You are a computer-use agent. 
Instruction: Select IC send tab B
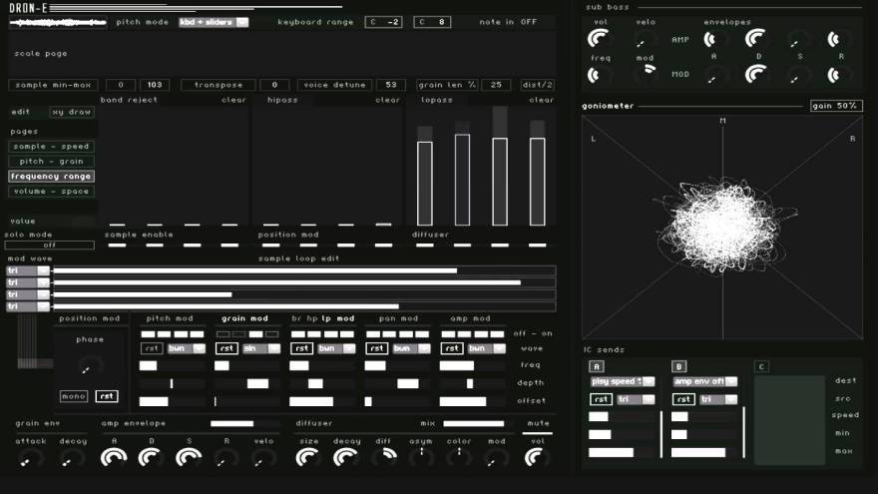[678, 367]
